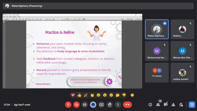This screenshot has width=197, height=111.
Task: Click the page number field in Reader
Action: 43,19
